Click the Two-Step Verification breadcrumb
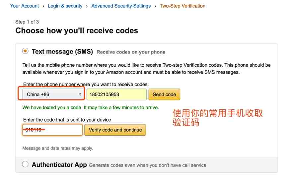Screen dimensions: 287x177 (x=182, y=6)
